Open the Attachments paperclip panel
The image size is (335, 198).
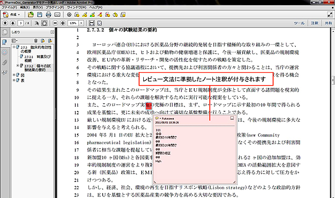[5, 62]
